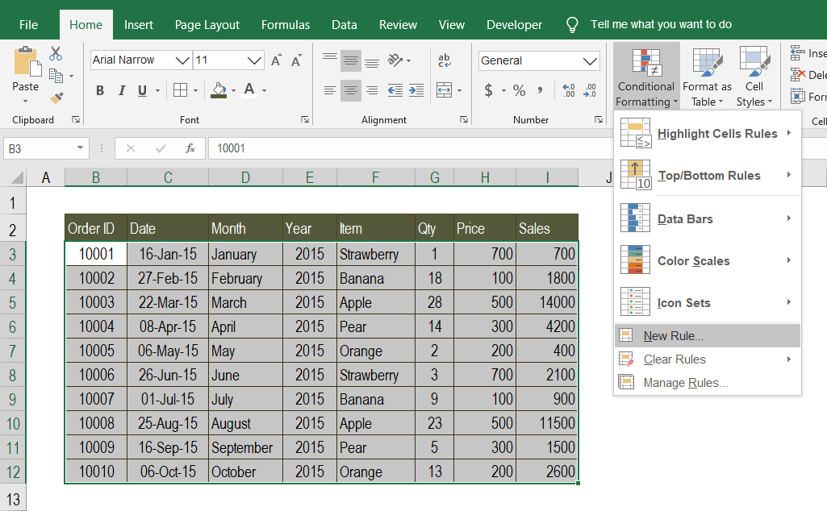Open the Arial Narrow font dropdown

tap(182, 60)
